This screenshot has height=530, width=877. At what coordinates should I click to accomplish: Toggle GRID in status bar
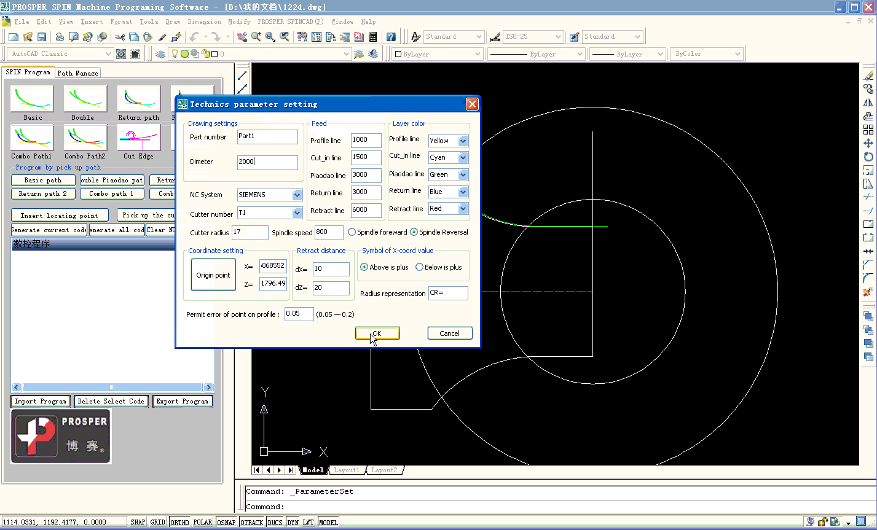click(158, 522)
